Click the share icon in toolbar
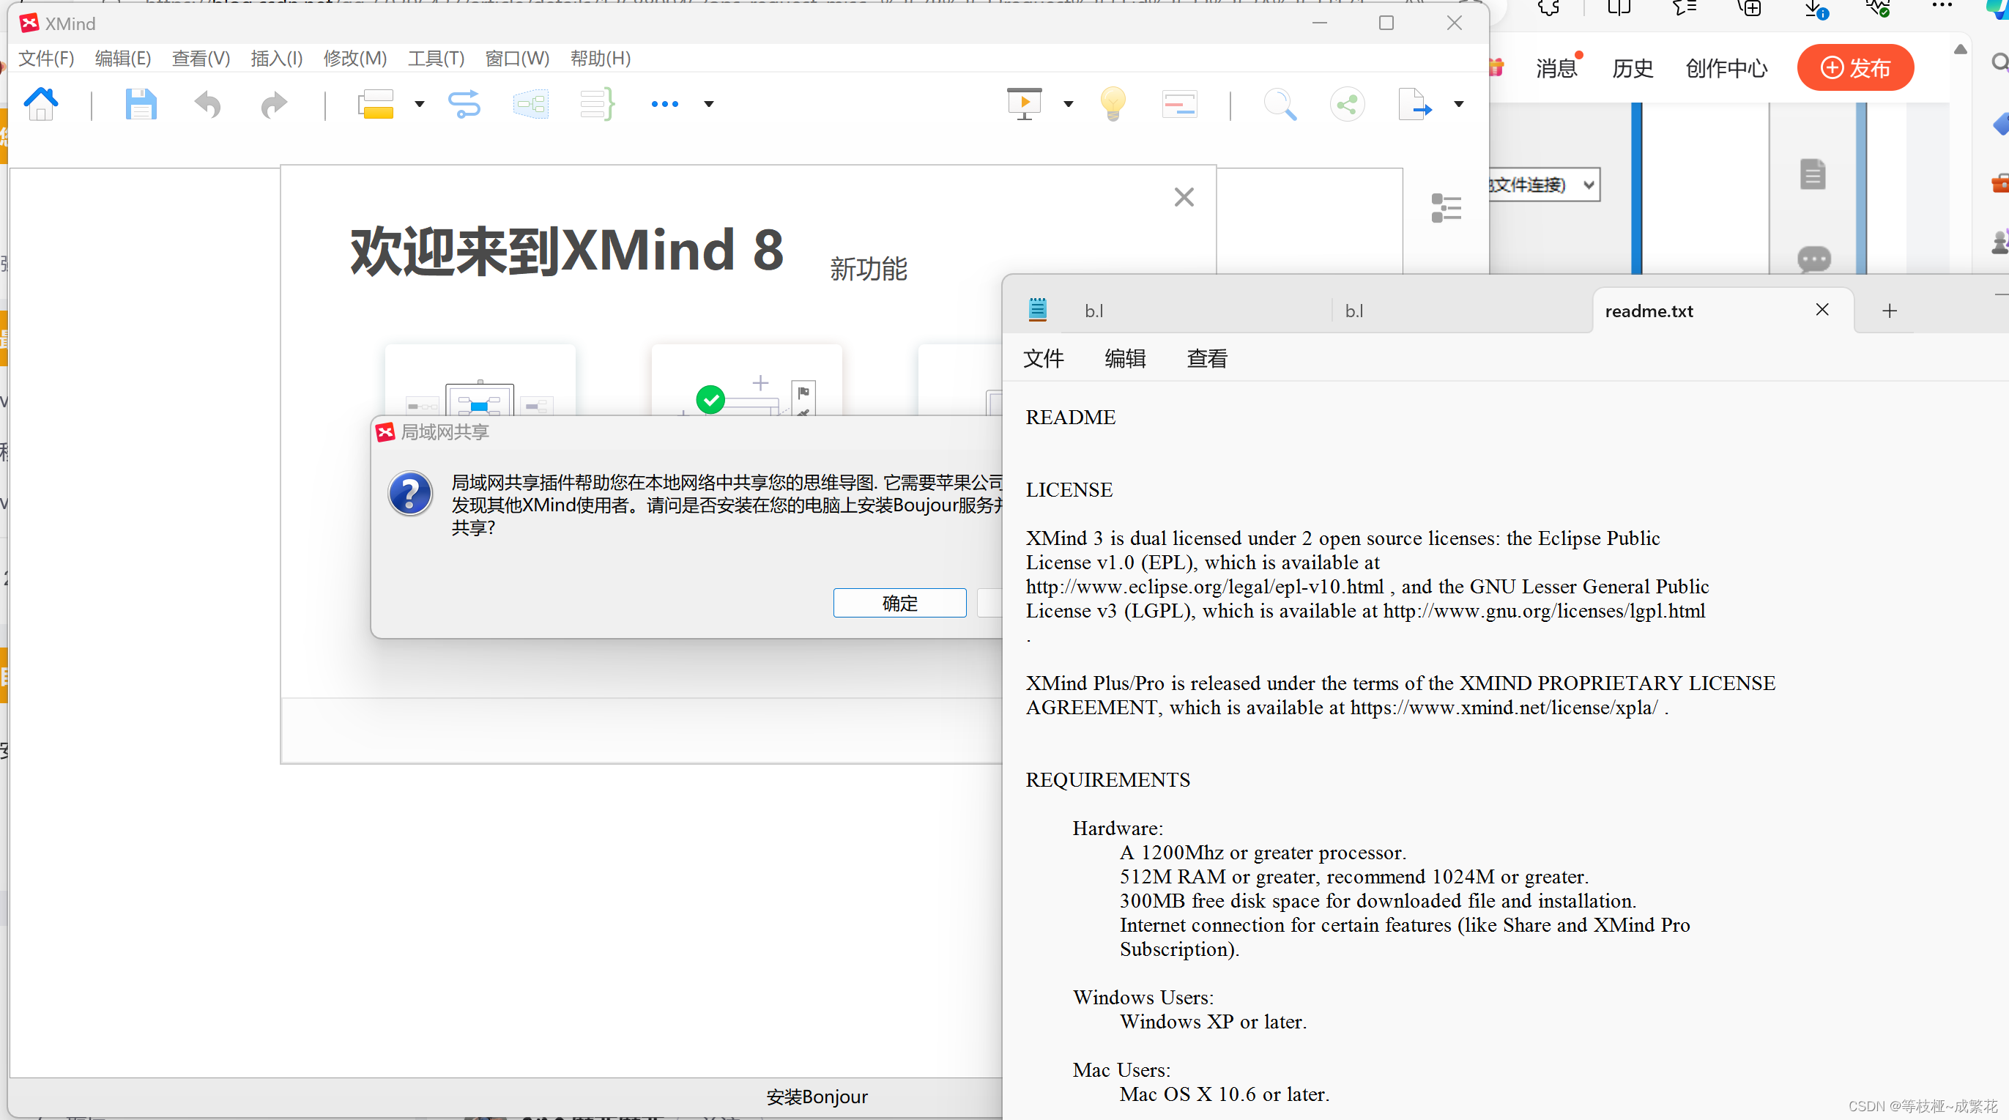Viewport: 2009px width, 1120px height. click(1347, 104)
